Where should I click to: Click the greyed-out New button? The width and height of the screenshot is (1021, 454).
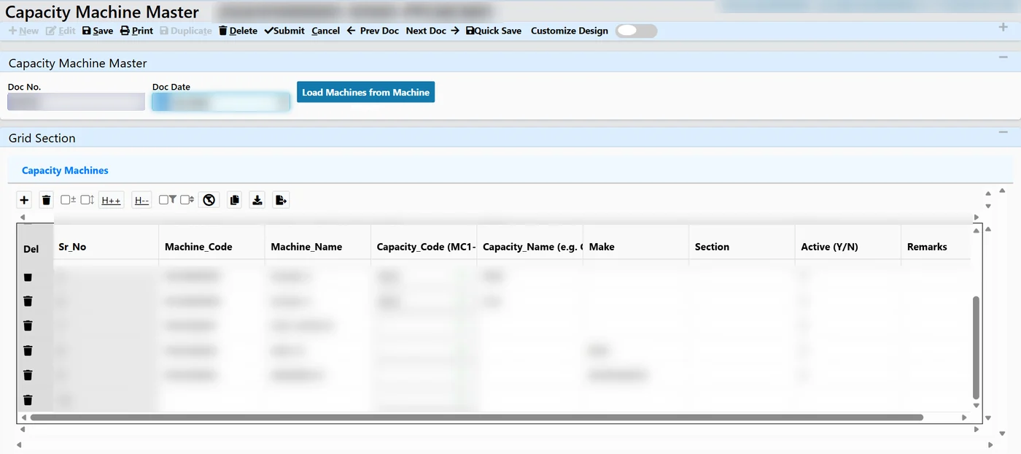(x=23, y=31)
